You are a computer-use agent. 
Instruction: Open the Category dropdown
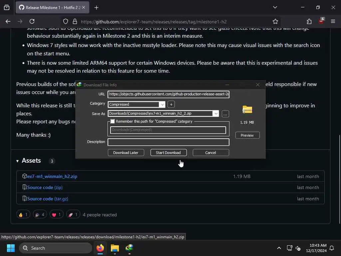click(x=162, y=104)
